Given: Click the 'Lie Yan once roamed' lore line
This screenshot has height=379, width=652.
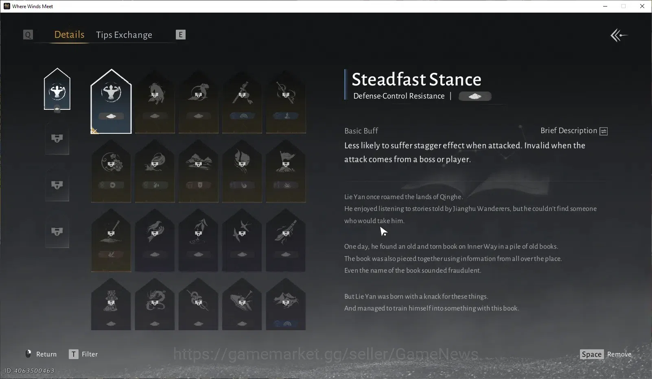Looking at the screenshot, I should 403,197.
